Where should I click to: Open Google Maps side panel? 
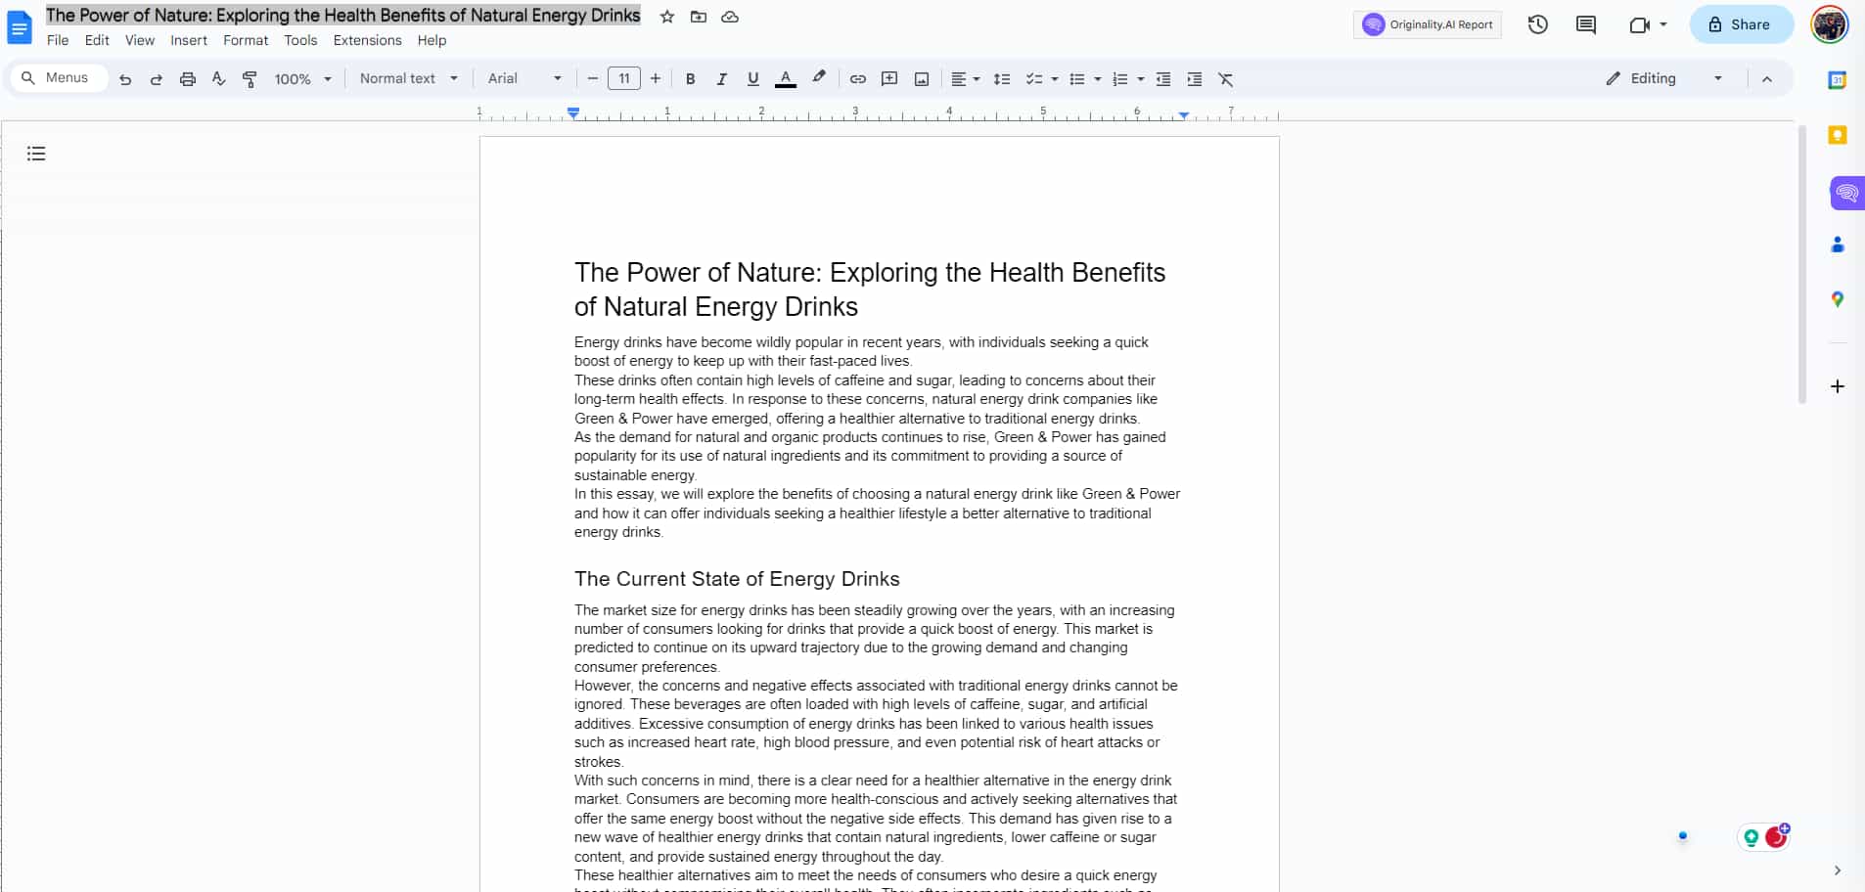coord(1839,299)
